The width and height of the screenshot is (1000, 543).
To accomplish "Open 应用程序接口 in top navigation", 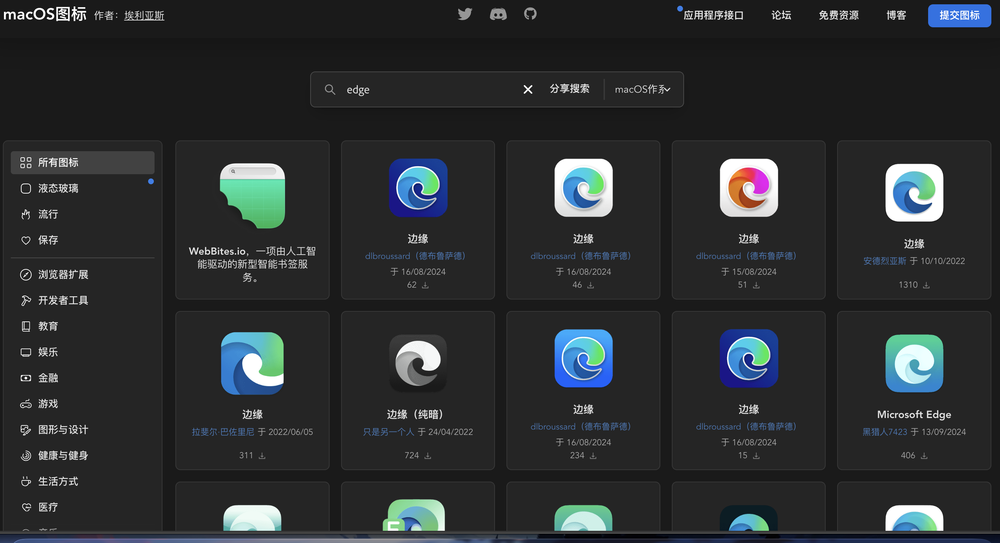I will (713, 15).
